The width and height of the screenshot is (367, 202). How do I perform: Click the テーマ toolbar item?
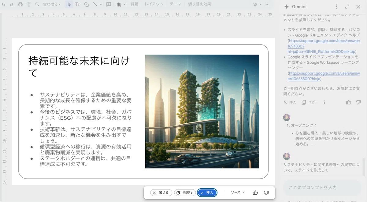pos(175,5)
